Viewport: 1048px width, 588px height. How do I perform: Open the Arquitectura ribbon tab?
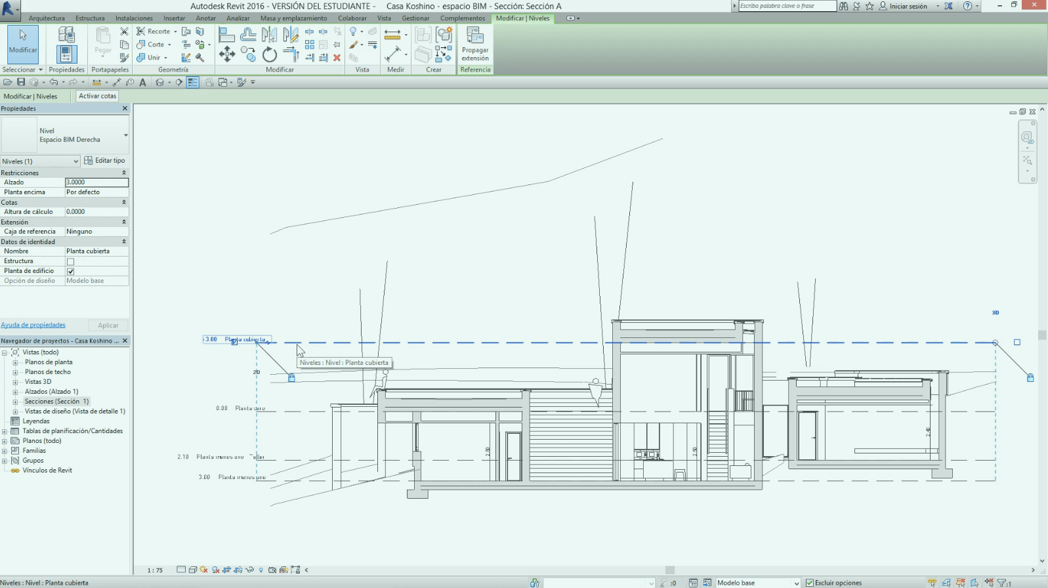click(x=47, y=18)
